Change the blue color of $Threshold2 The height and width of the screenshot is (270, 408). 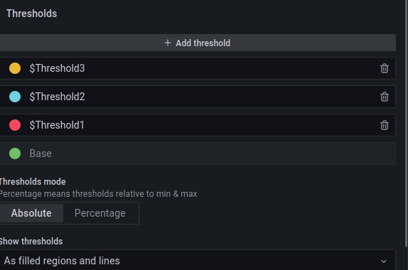[15, 97]
